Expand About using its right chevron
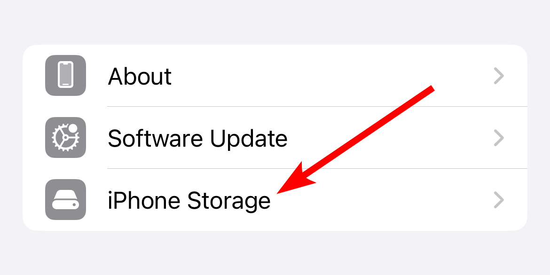The height and width of the screenshot is (275, 550). (x=499, y=76)
